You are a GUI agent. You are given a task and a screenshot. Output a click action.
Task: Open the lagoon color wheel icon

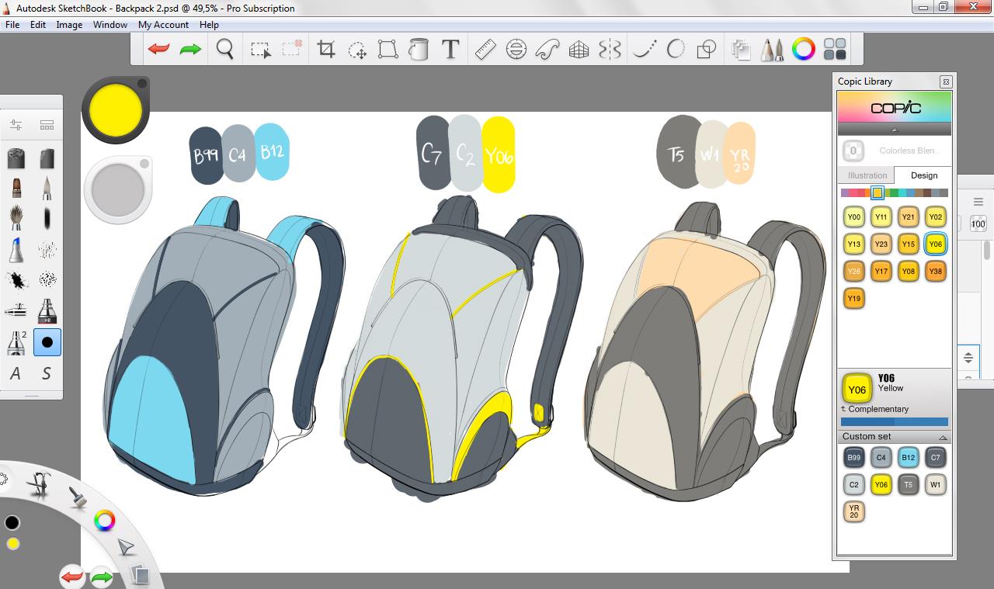[104, 520]
